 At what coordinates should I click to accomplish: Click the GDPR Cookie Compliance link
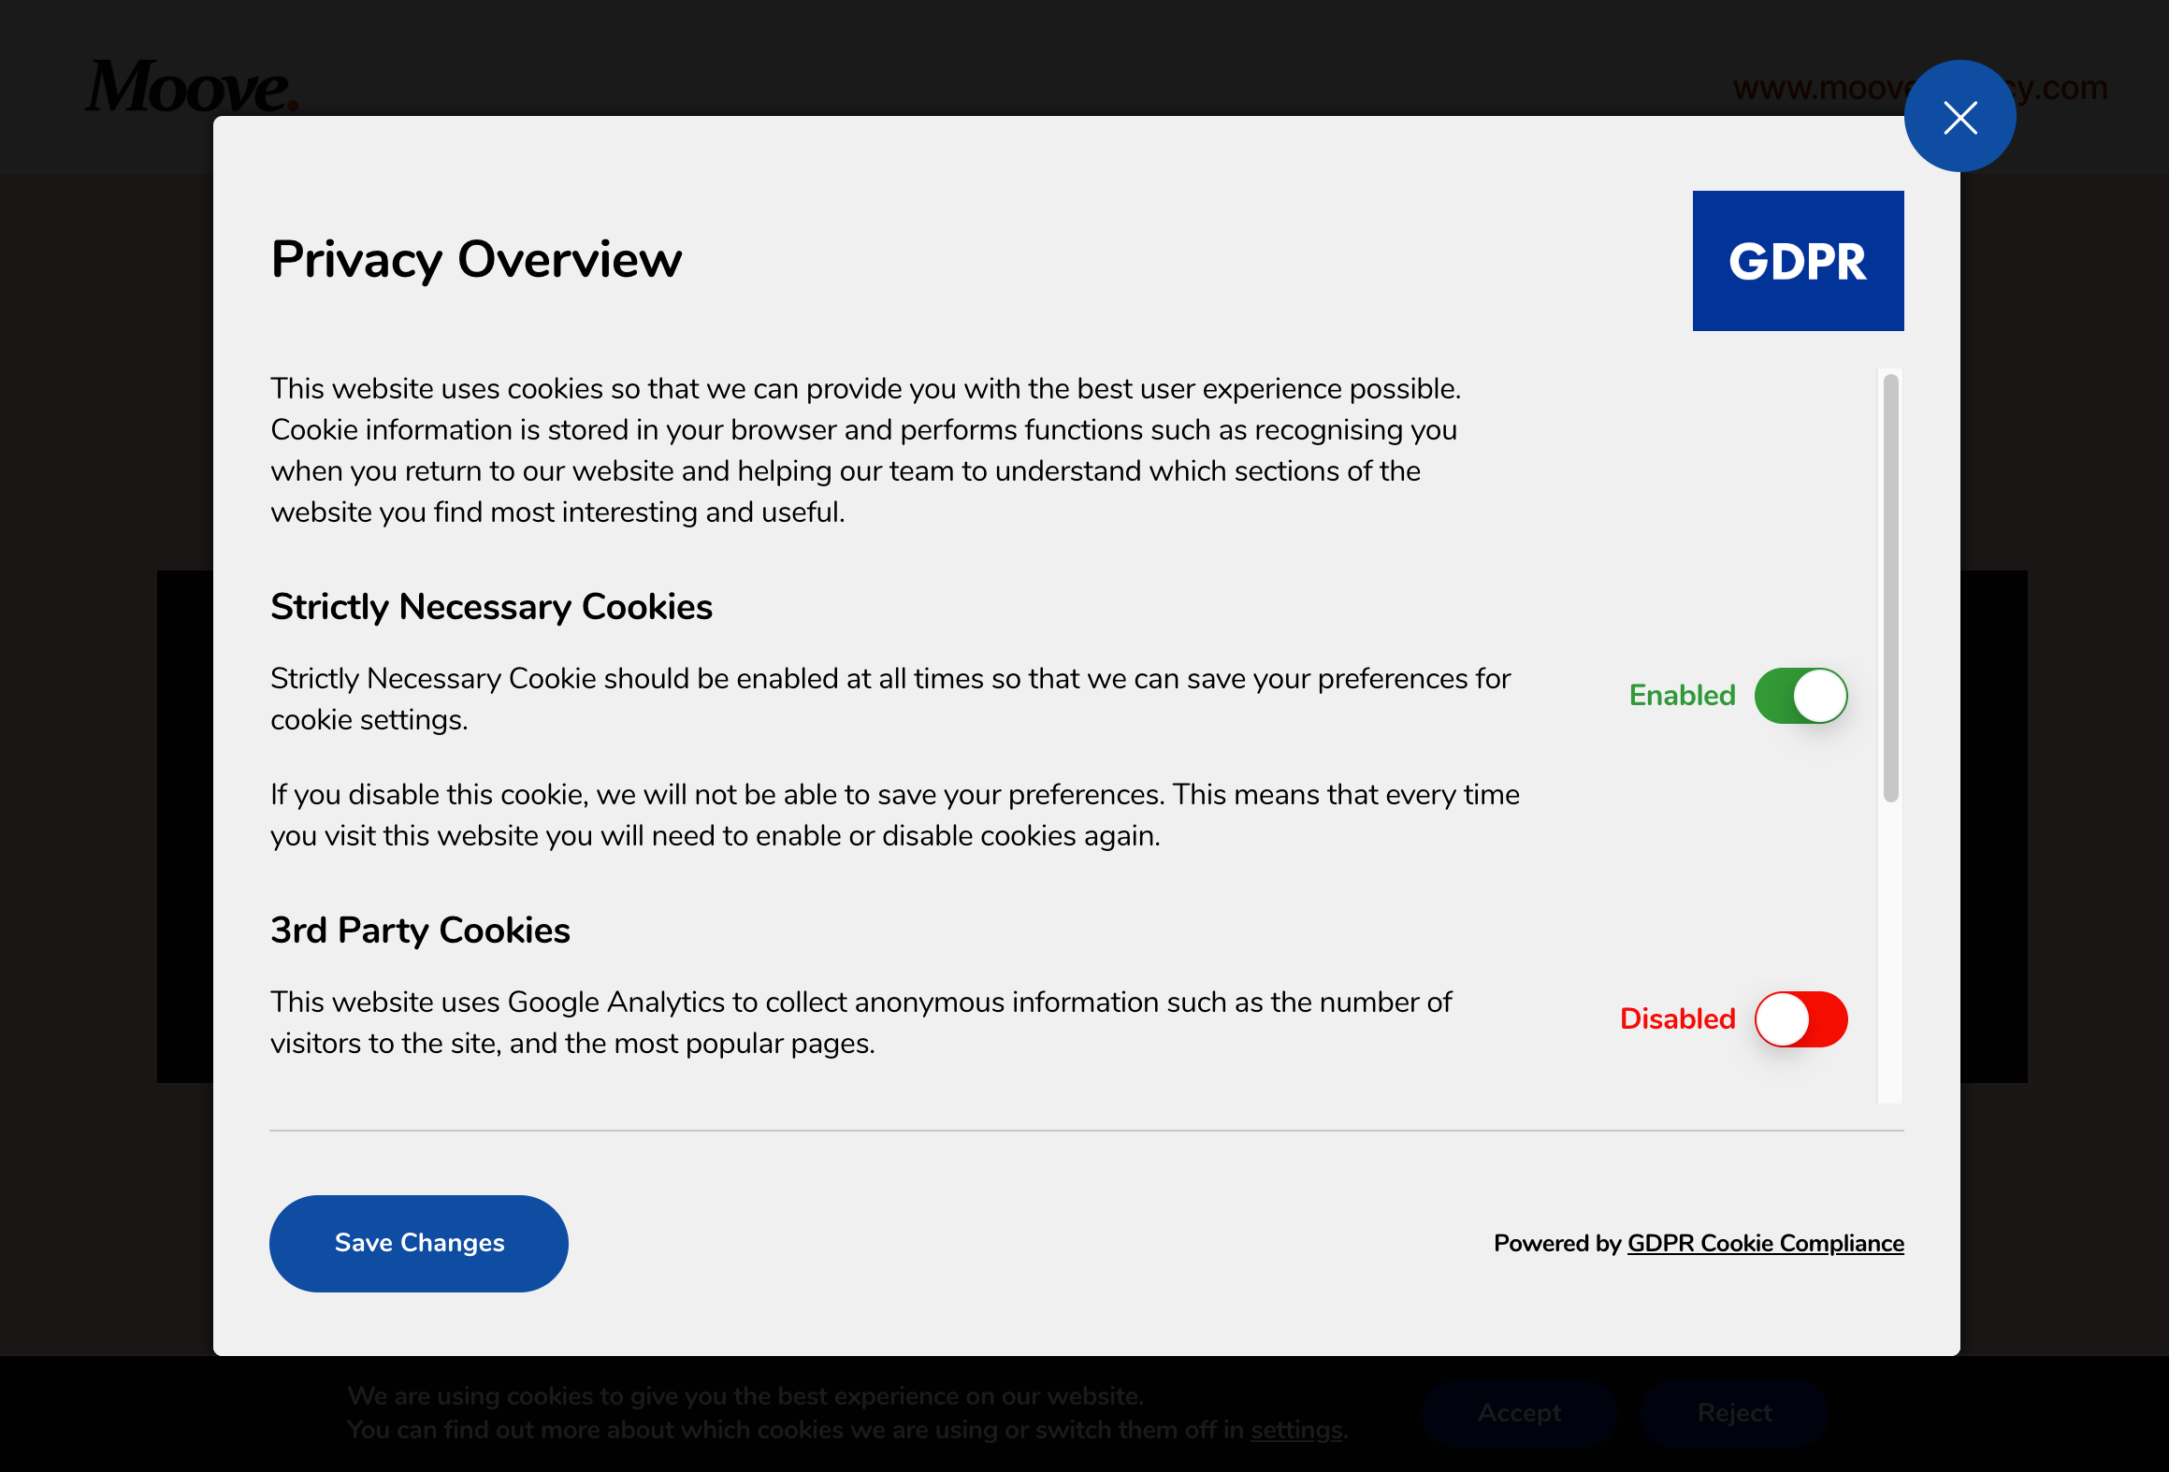1765,1244
